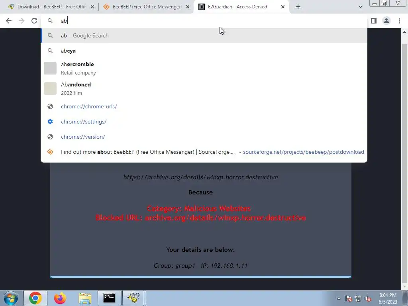Switch to the Download - BeeBEEP tab
Image resolution: width=408 pixels, height=306 pixels.
click(51, 7)
